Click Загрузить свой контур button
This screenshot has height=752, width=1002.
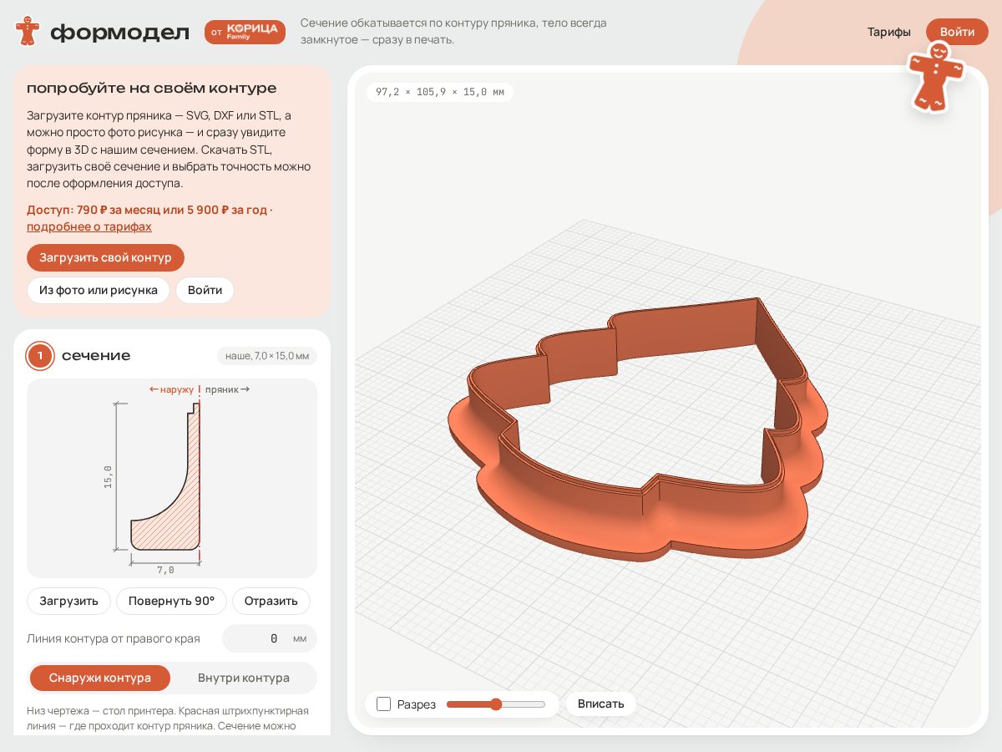coord(105,257)
